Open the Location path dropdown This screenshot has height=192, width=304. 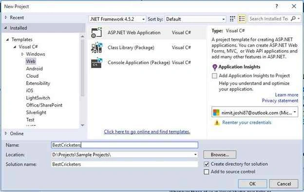click(195, 155)
